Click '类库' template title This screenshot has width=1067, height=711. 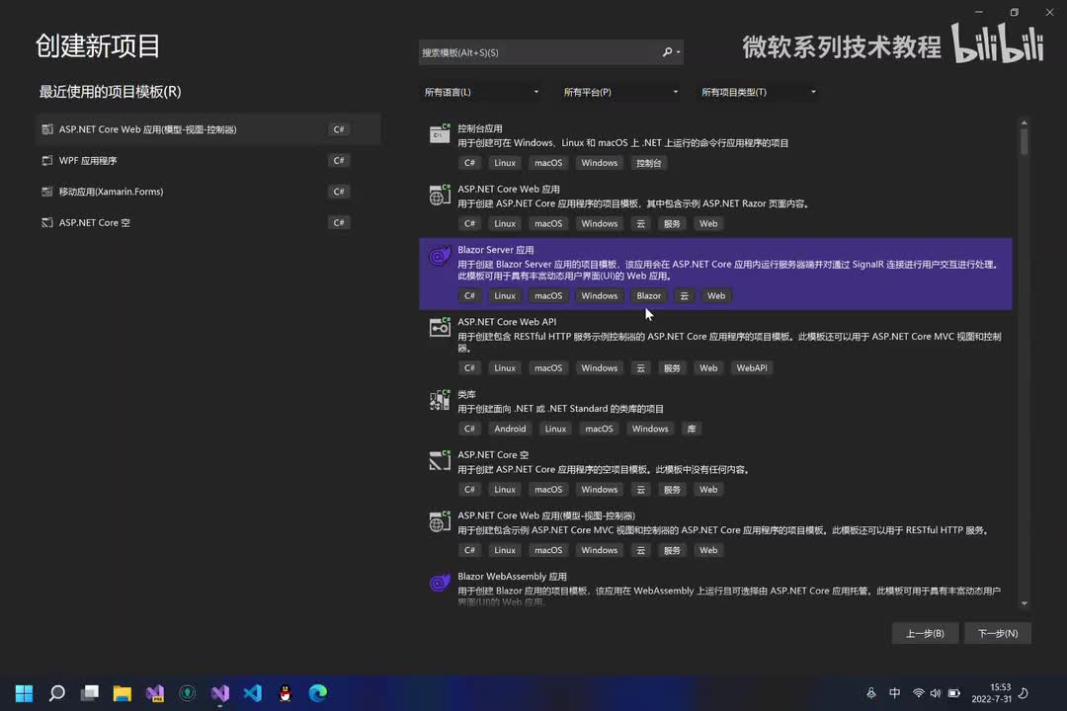coord(466,395)
